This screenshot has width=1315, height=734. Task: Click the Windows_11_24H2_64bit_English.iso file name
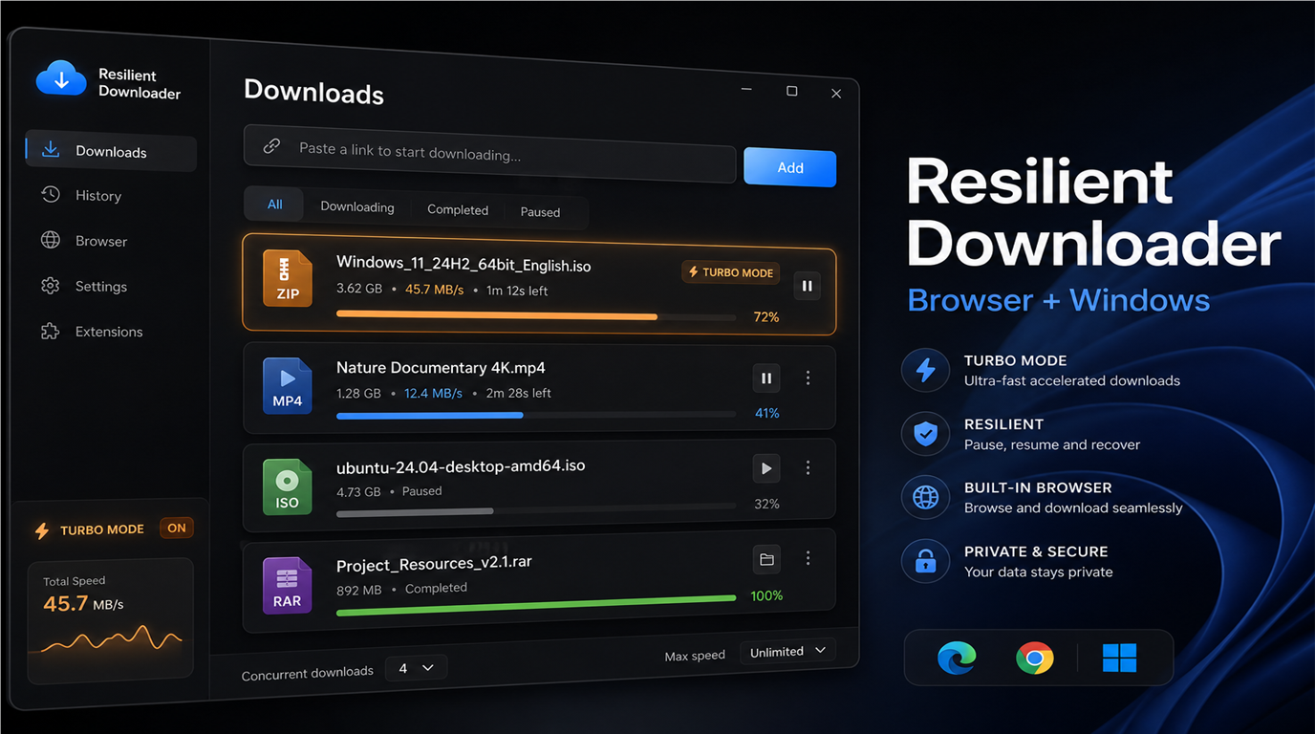[x=463, y=264]
